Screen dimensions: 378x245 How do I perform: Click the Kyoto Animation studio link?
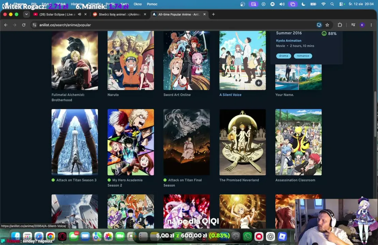pyautogui.click(x=289, y=41)
